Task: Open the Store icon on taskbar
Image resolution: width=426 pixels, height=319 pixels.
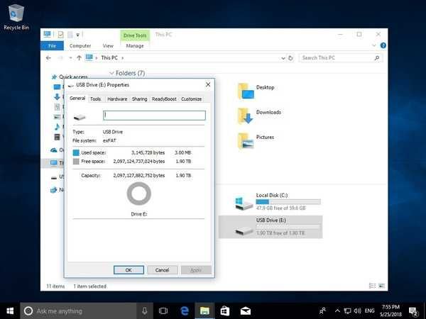Action: coord(224,311)
